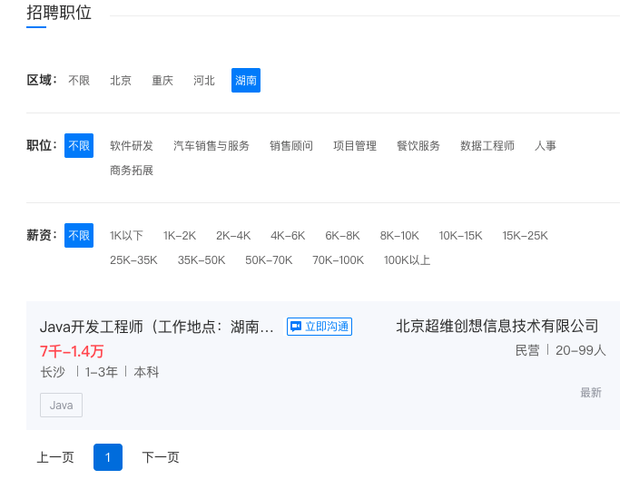This screenshot has width=639, height=489.
Task: Filter positions by 数据工程师
Action: [487, 145]
